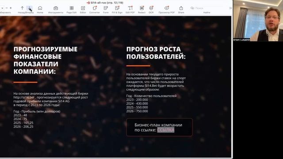Open the Converter tool
Viewport: 283px width, 159px height.
point(94,10)
